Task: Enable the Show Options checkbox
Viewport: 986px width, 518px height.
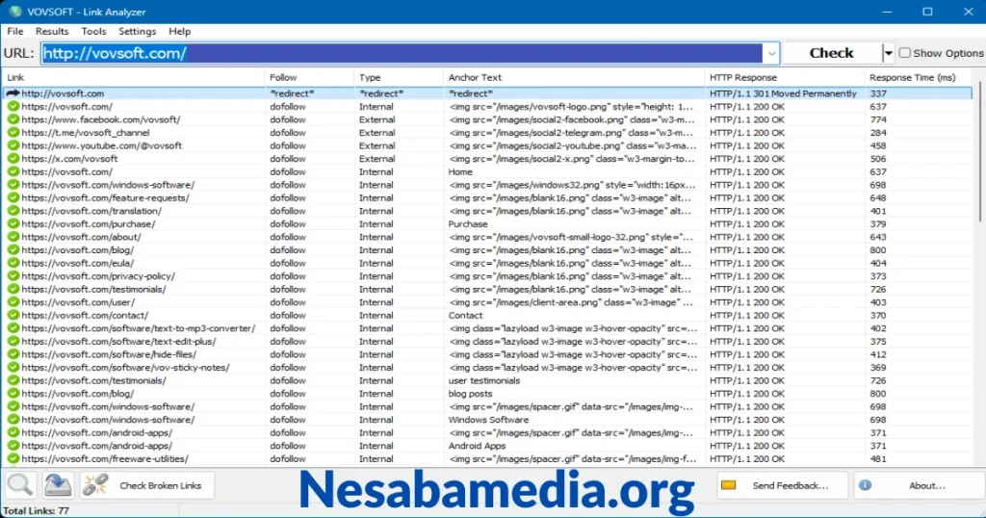Action: pyautogui.click(x=905, y=53)
